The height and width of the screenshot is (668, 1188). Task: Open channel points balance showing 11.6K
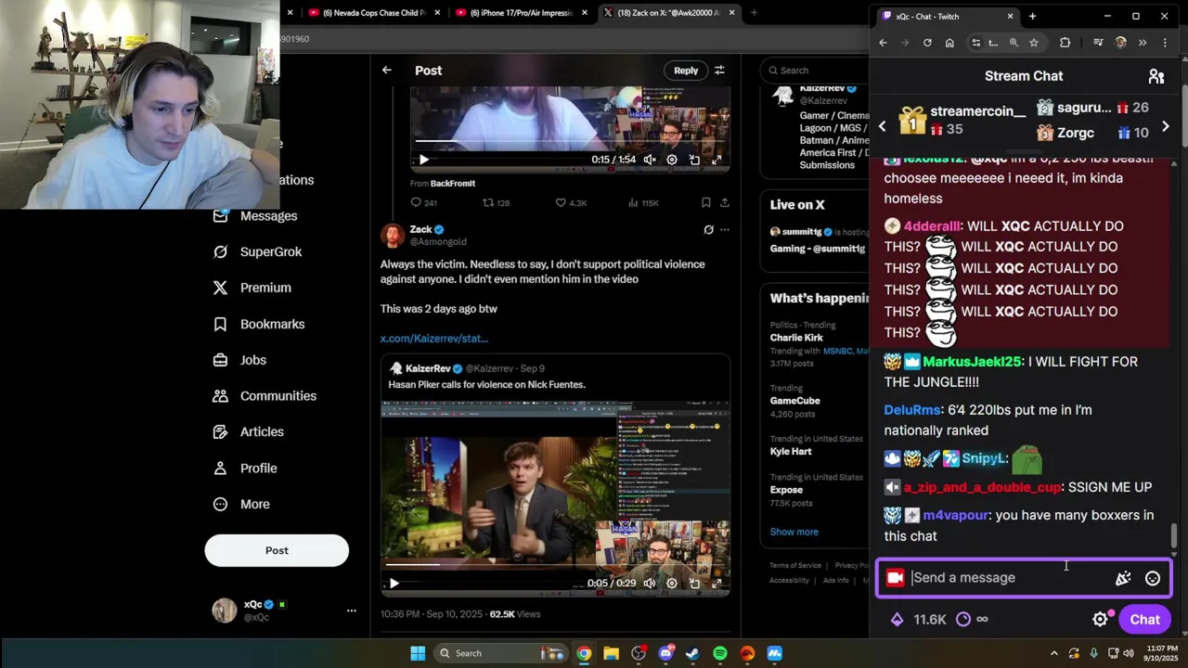point(919,620)
